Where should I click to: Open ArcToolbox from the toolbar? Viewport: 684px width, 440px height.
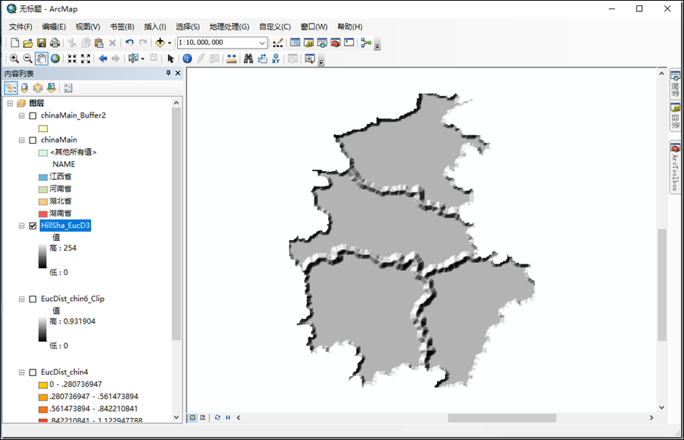pos(337,43)
